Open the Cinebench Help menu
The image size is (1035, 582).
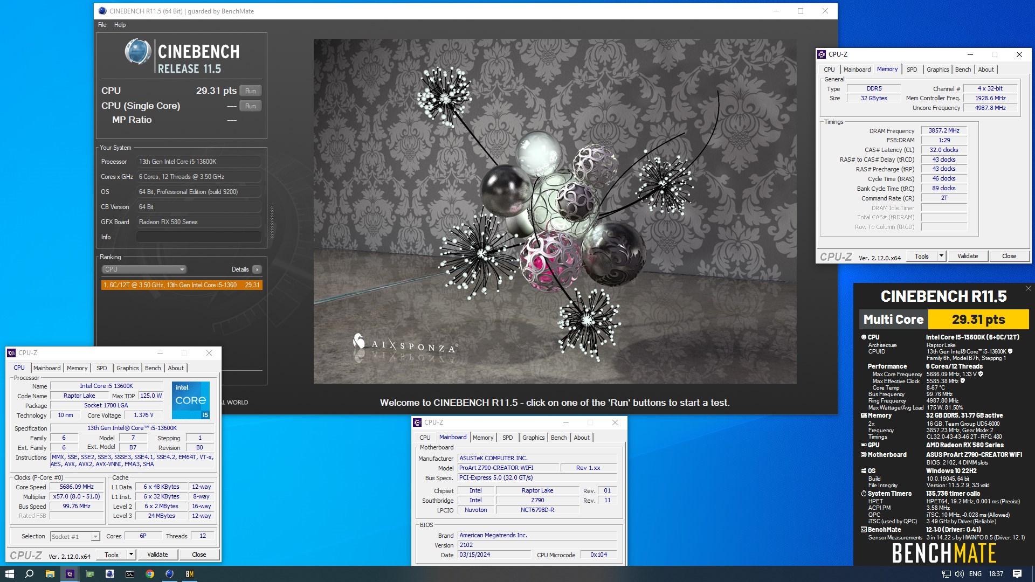click(x=120, y=25)
